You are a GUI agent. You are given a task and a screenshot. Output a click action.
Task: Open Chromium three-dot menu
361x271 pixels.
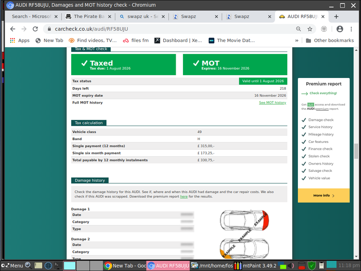click(x=352, y=29)
